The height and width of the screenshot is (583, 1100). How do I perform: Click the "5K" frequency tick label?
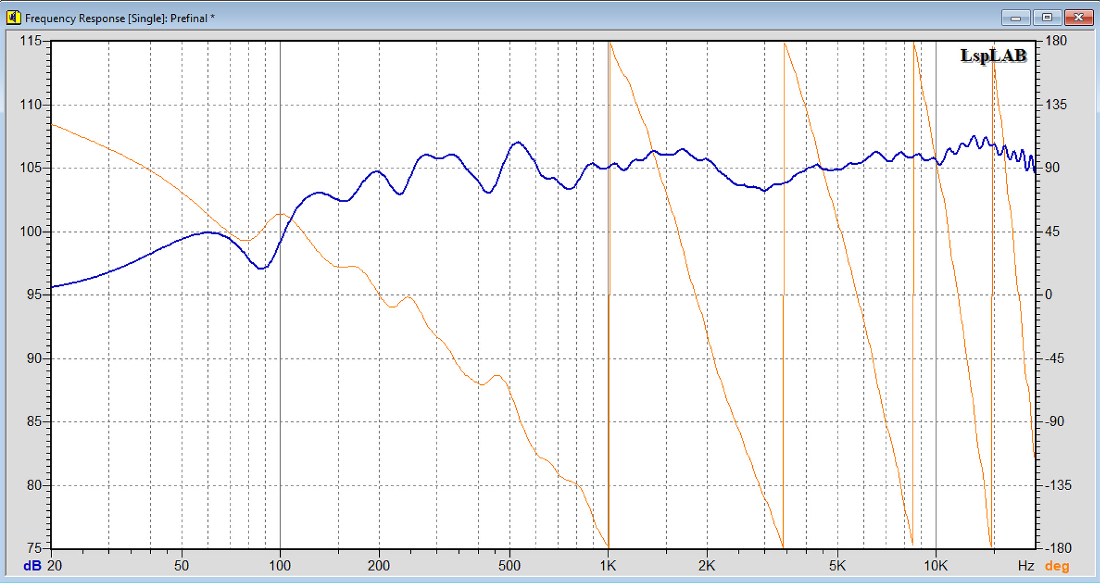837,566
